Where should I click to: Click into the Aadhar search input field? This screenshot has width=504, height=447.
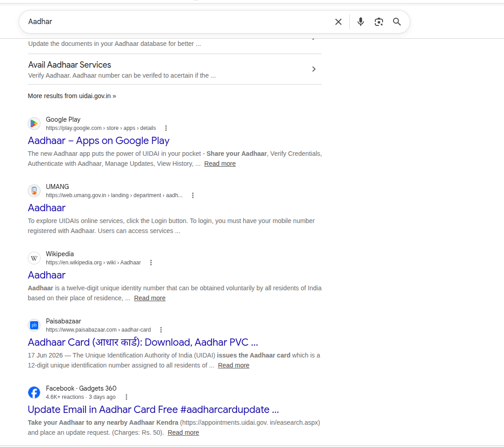[177, 22]
